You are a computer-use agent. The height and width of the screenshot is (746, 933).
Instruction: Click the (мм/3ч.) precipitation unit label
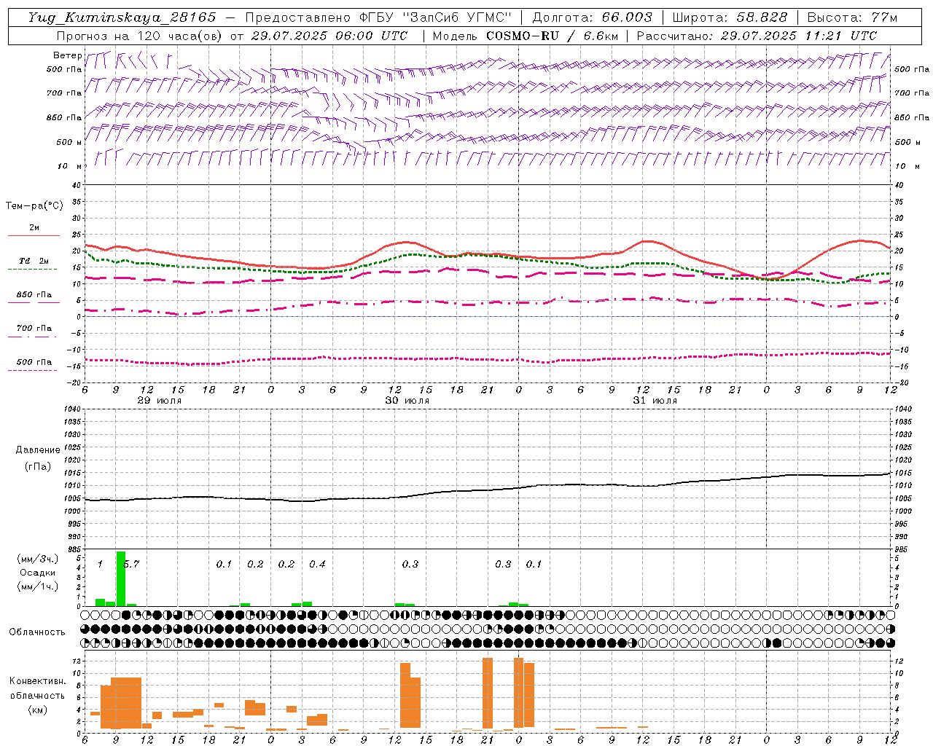[37, 559]
